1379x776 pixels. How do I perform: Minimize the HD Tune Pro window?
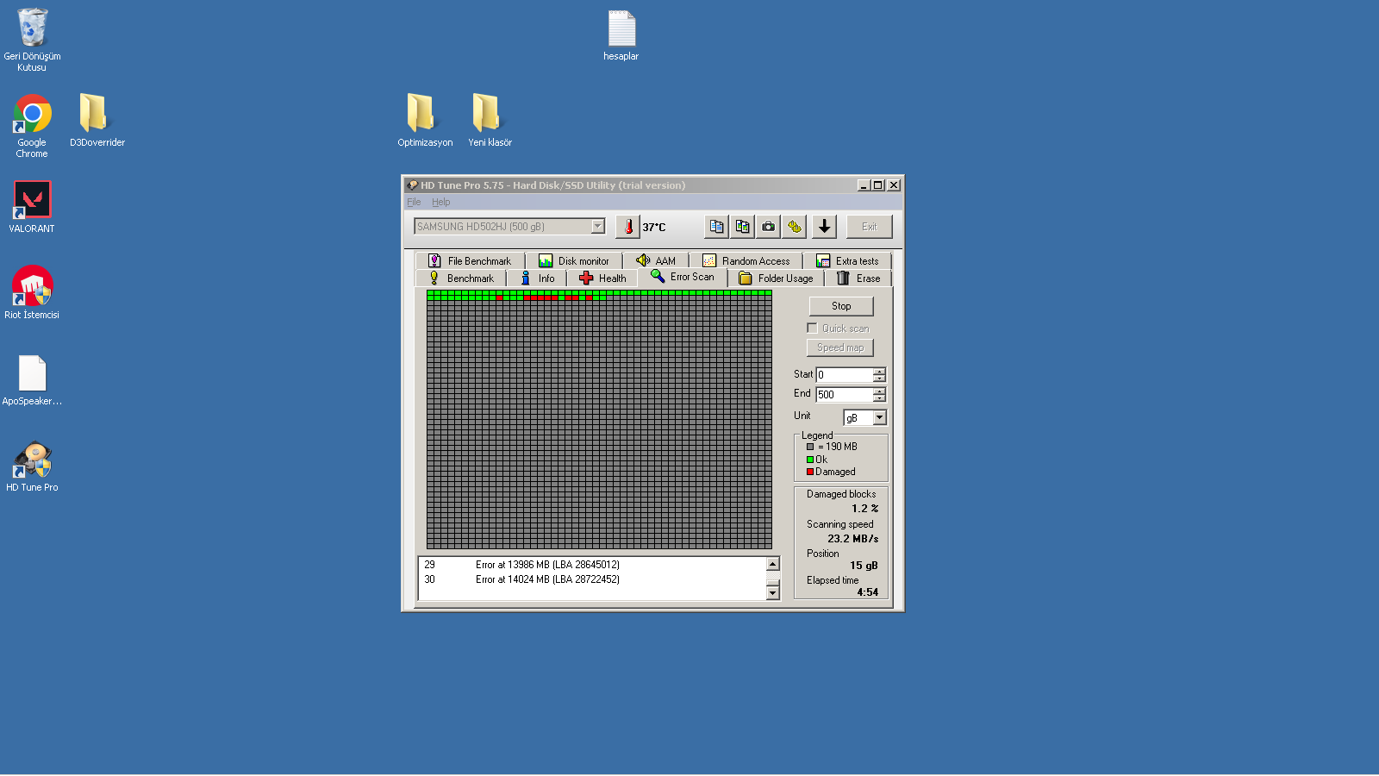(x=864, y=185)
